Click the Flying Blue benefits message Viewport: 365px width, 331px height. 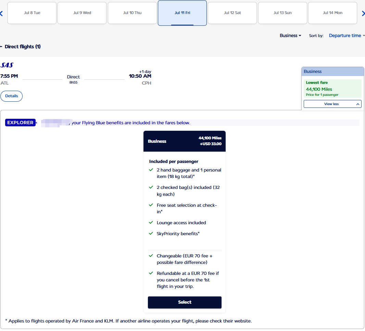(x=131, y=123)
